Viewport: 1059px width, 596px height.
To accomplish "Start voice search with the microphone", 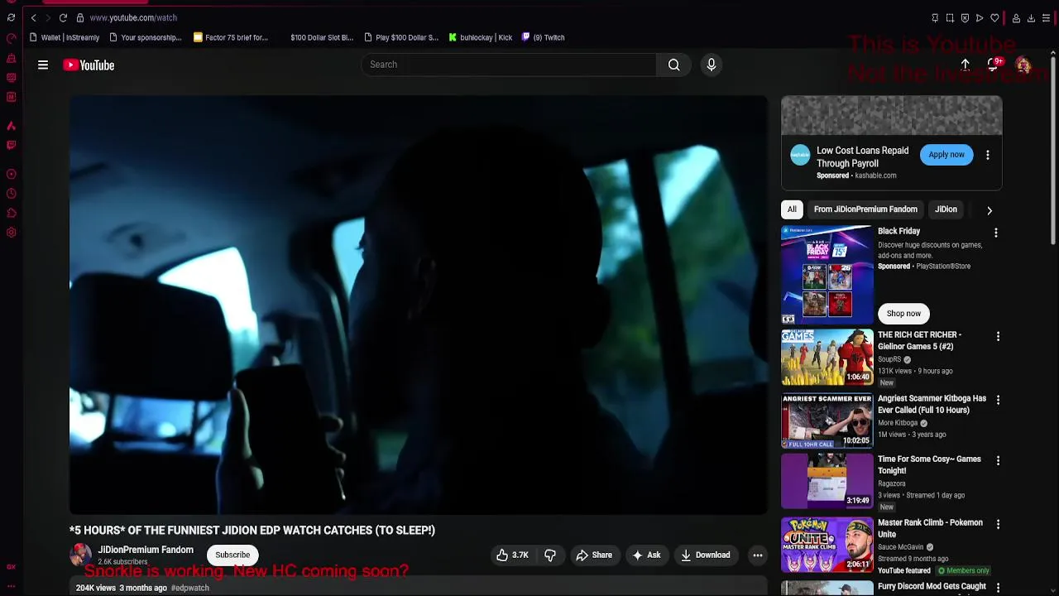I will click(x=712, y=65).
